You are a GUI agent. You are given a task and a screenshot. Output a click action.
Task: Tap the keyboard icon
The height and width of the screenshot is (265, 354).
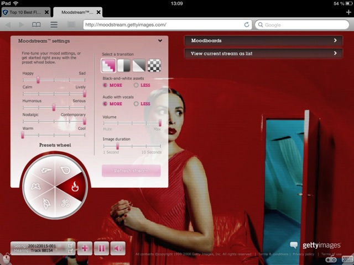[x=347, y=259]
